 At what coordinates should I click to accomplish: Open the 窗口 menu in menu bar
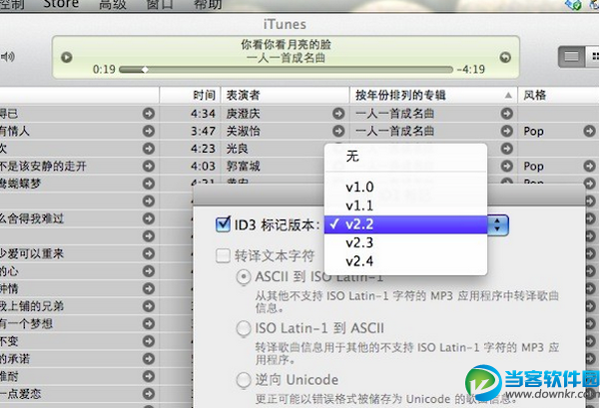coord(160,4)
